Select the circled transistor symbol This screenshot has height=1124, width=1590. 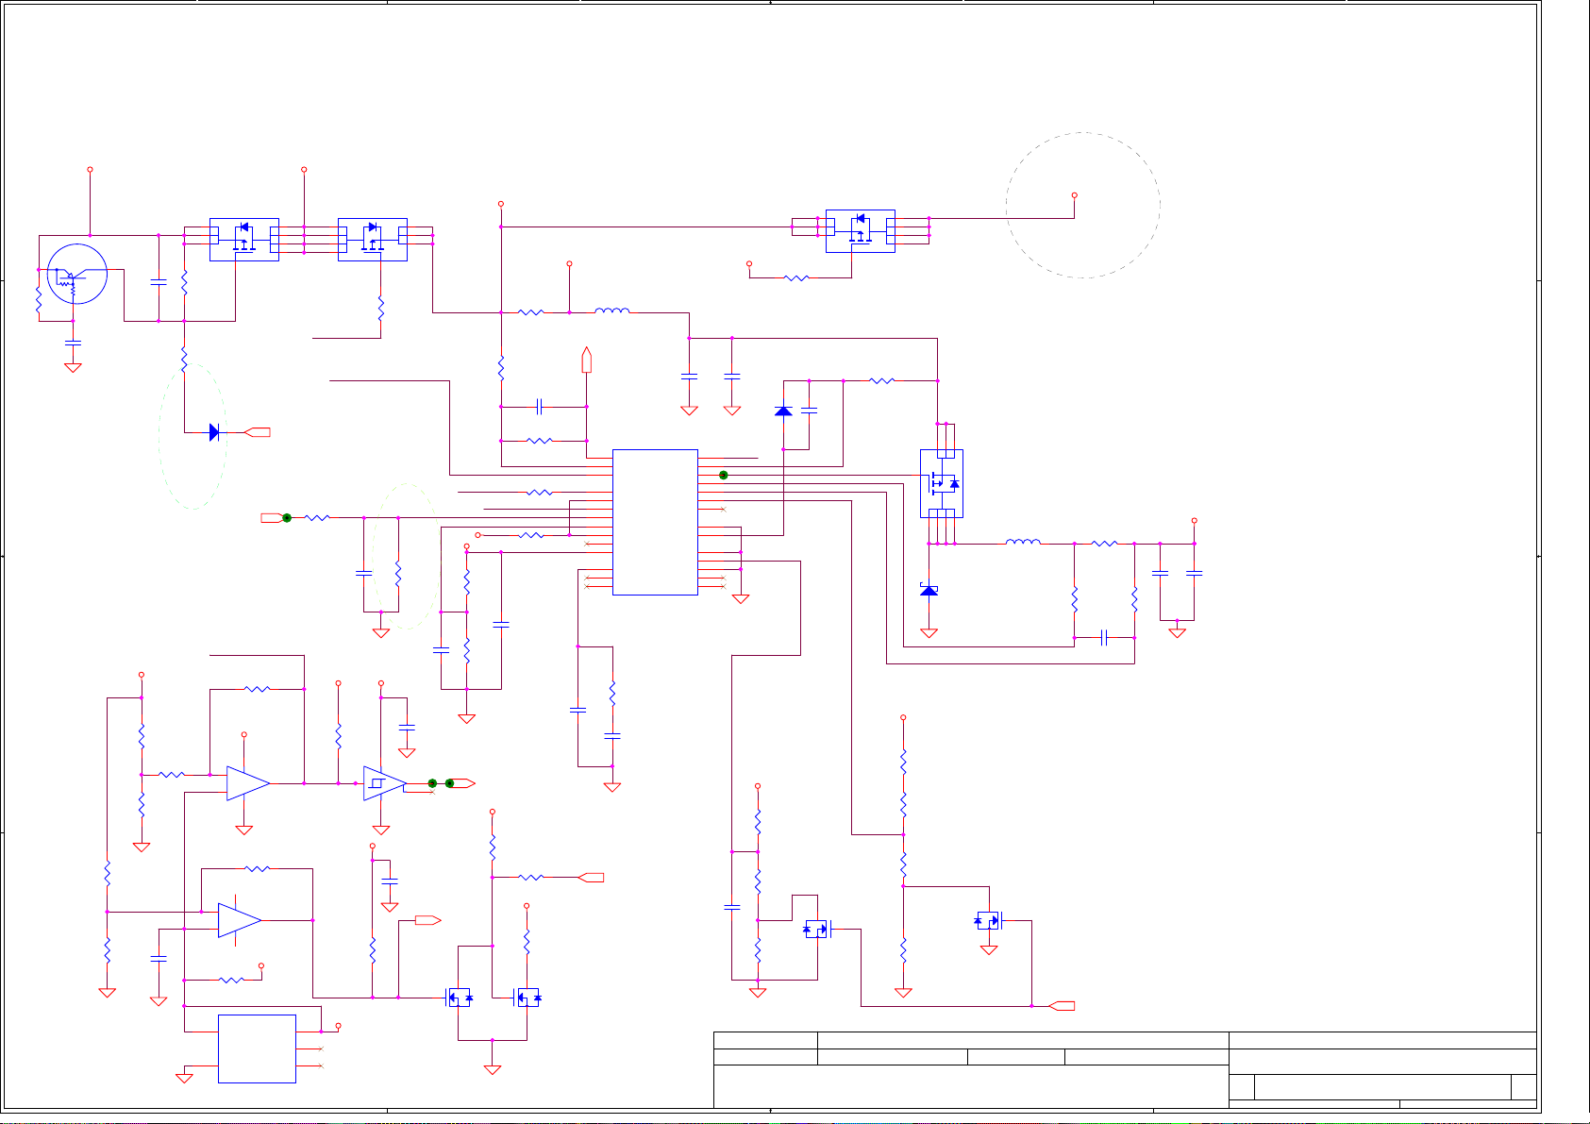tap(76, 274)
